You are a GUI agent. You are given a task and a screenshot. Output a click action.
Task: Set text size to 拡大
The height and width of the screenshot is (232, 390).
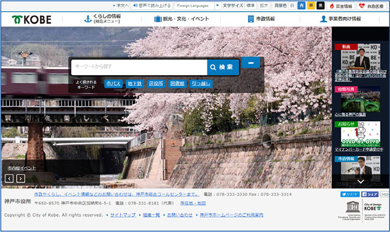coord(263,6)
